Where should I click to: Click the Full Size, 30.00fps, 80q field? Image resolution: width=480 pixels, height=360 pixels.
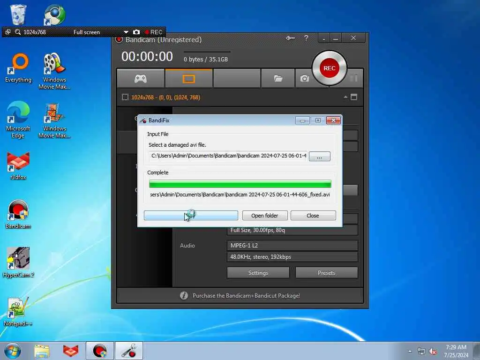click(292, 230)
